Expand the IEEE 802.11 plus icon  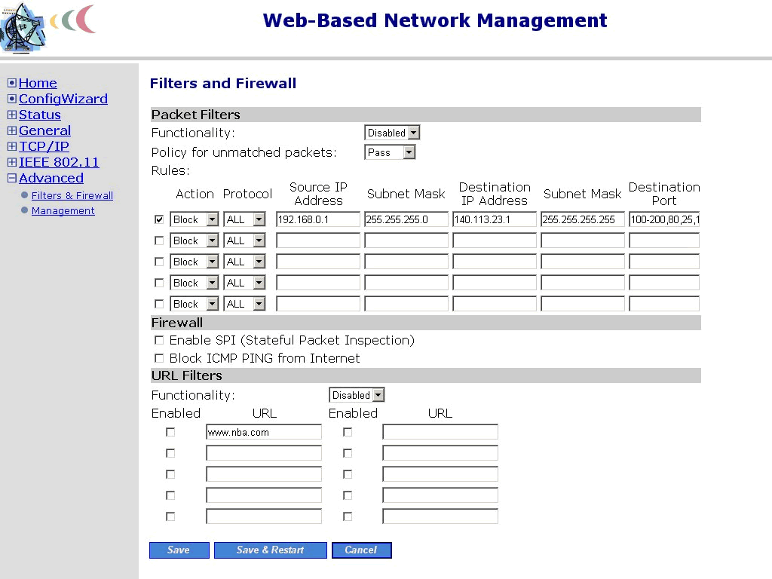11,162
